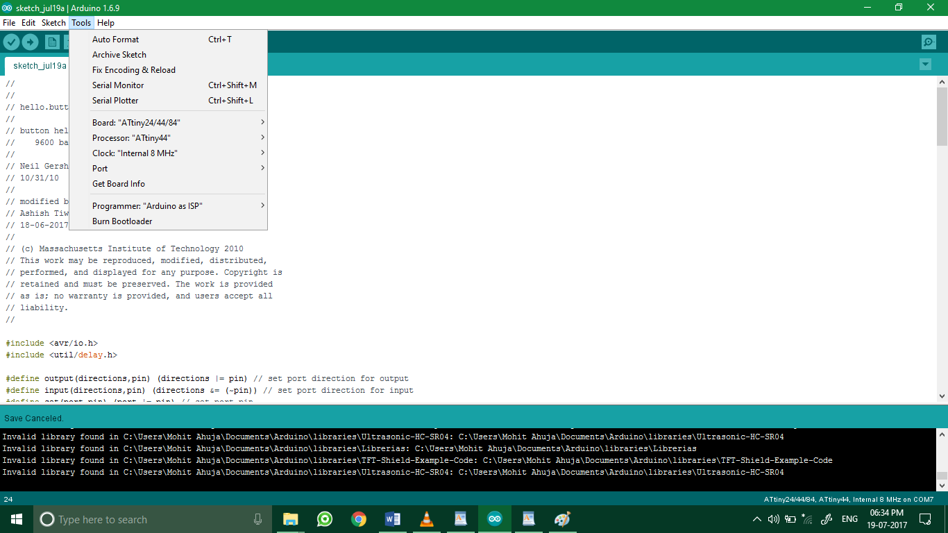Viewport: 948px width, 533px height.
Task: Open the Windows Start menu
Action: 17,519
